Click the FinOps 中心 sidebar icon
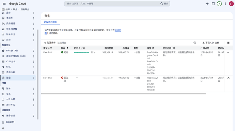This screenshot has height=131, width=235. pyautogui.click(x=3, y=51)
